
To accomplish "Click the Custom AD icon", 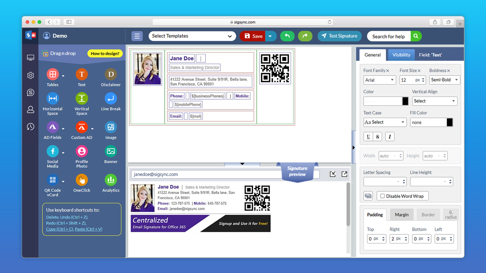I will (x=82, y=127).
